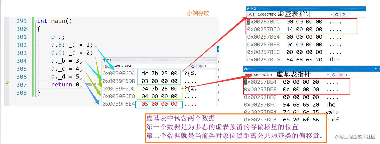Collapse the main() function fold toggle
380x144 pixels.
pos(35,21)
